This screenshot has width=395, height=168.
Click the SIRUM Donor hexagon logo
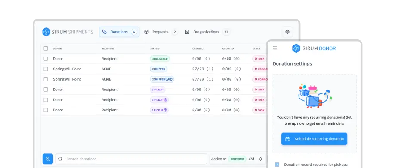click(x=296, y=48)
